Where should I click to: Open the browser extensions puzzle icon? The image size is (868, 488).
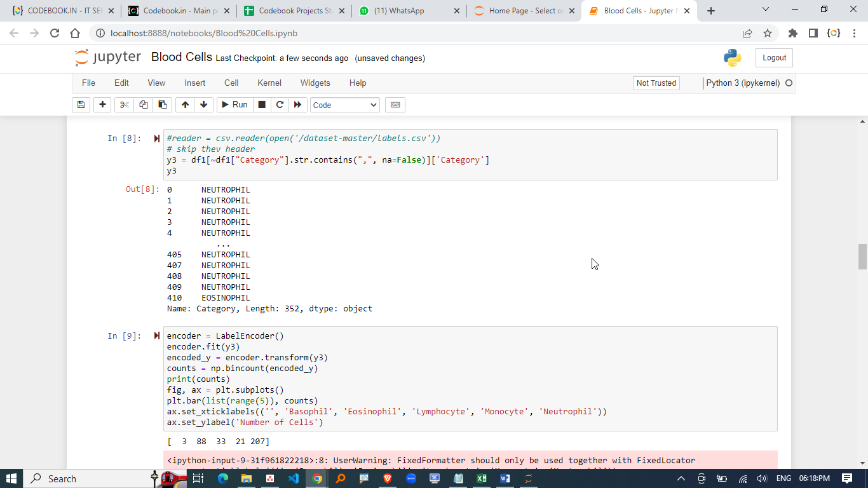point(792,33)
